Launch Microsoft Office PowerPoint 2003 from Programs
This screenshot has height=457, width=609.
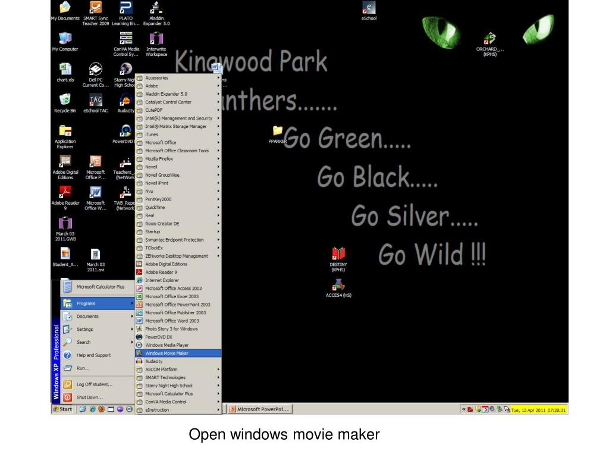(178, 305)
